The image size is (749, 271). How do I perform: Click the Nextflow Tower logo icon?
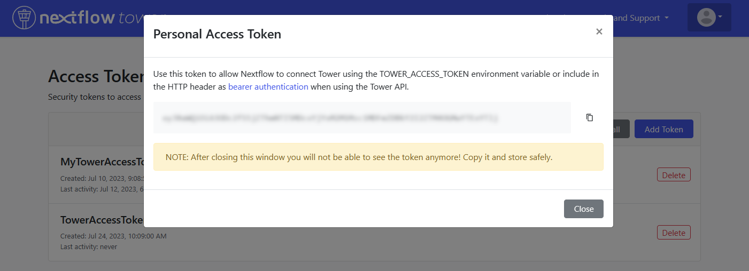(x=23, y=18)
